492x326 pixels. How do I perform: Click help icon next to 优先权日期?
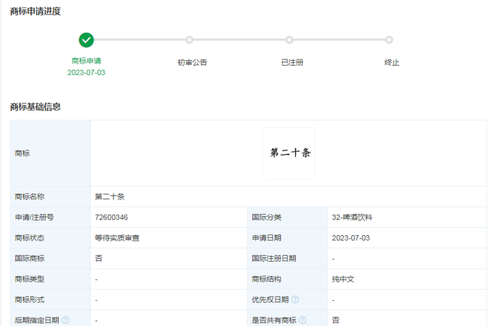pyautogui.click(x=295, y=299)
